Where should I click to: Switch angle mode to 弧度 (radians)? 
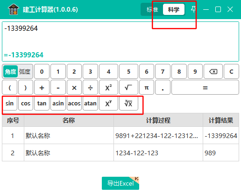25,71
